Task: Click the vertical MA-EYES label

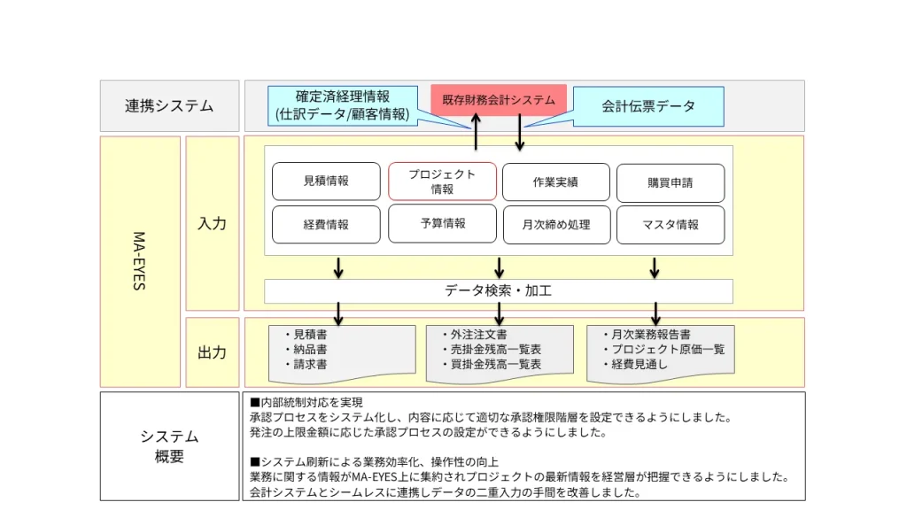Action: point(140,261)
